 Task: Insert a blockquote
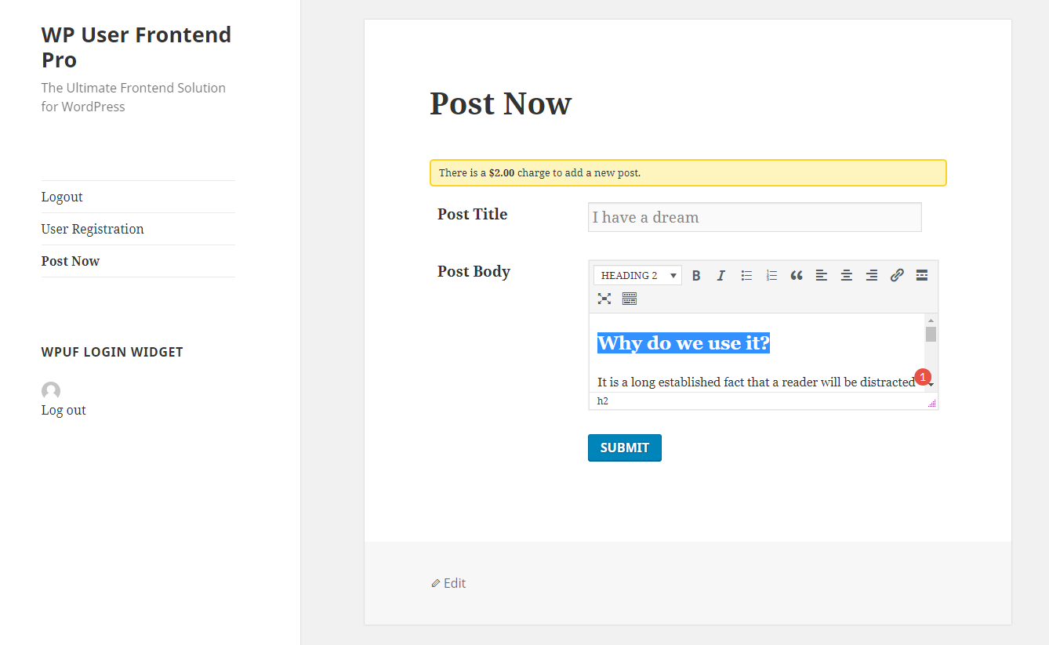pyautogui.click(x=796, y=275)
